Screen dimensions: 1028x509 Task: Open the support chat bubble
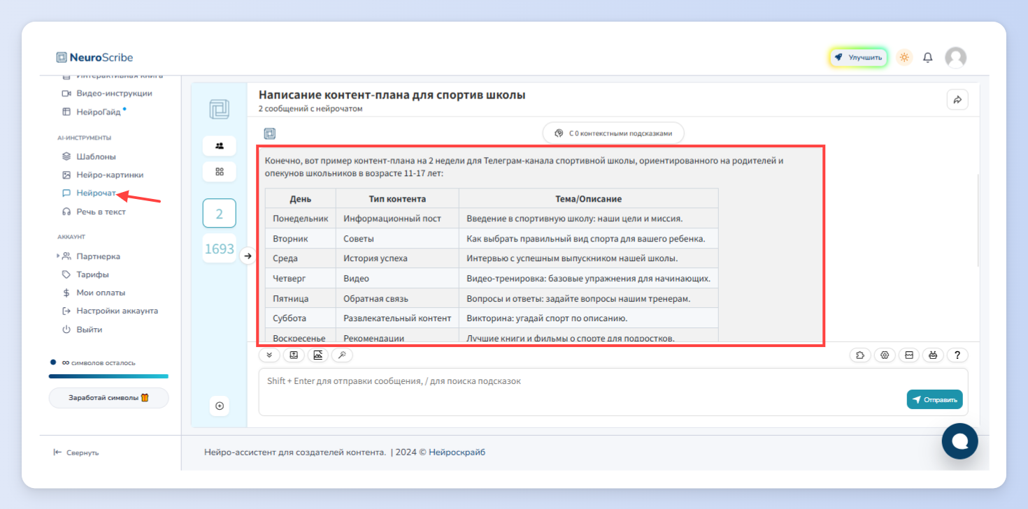(959, 441)
